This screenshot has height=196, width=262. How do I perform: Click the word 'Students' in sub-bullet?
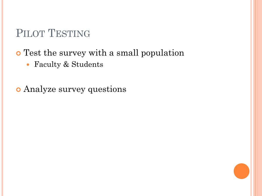(87, 64)
